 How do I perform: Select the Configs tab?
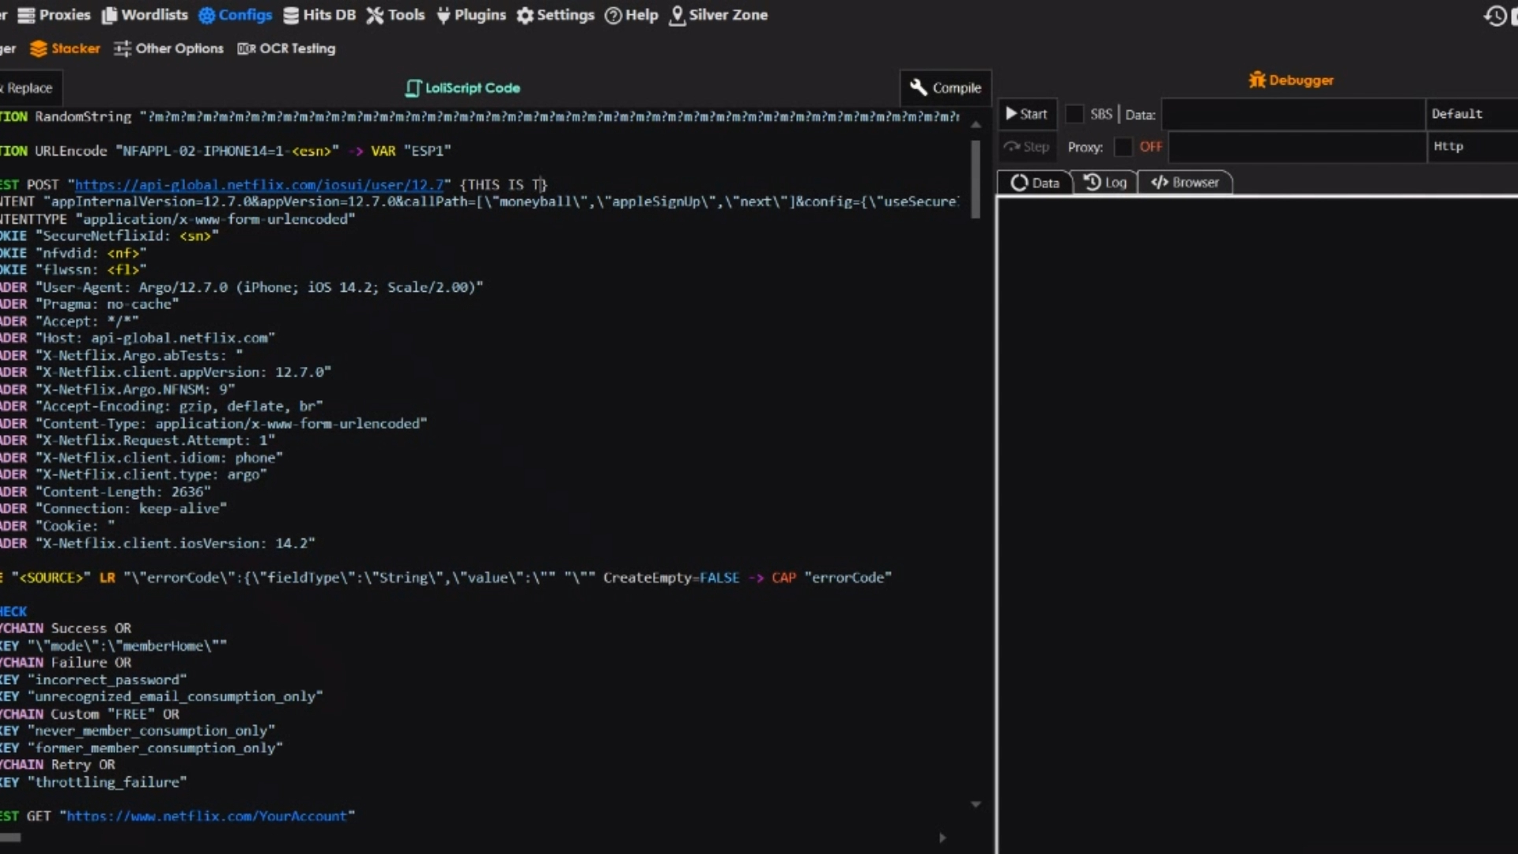tap(236, 15)
